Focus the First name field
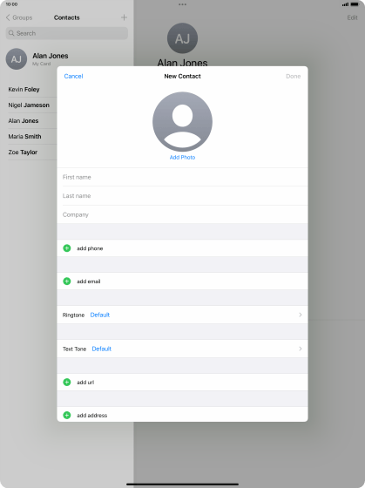This screenshot has height=488, width=365. (x=182, y=177)
